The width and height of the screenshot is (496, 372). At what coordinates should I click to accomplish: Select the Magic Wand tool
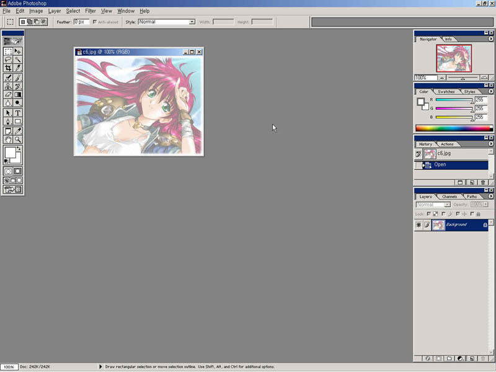(x=18, y=60)
